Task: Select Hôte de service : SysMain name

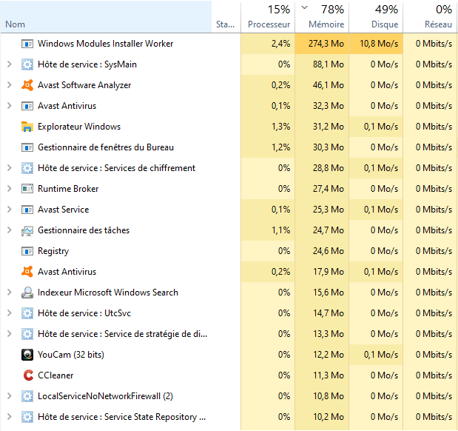Action: (87, 64)
